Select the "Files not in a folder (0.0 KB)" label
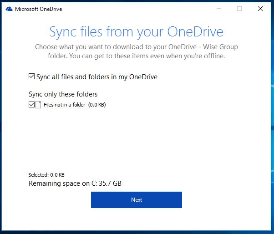Viewport: 274px width, 234px height. pyautogui.click(x=75, y=105)
